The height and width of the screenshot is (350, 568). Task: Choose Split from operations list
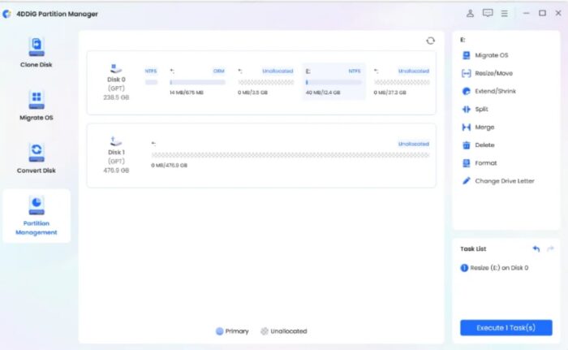481,109
